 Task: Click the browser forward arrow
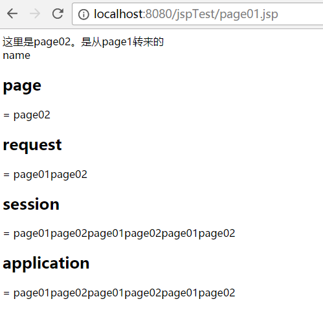pyautogui.click(x=35, y=14)
